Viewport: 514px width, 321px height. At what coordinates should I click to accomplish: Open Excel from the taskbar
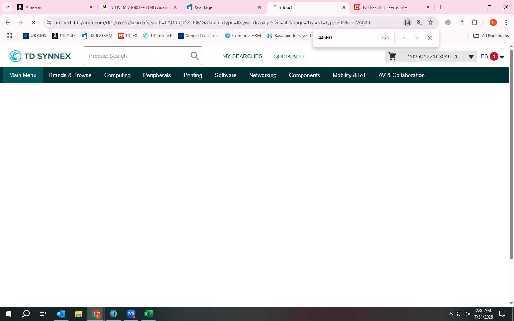coord(148,314)
